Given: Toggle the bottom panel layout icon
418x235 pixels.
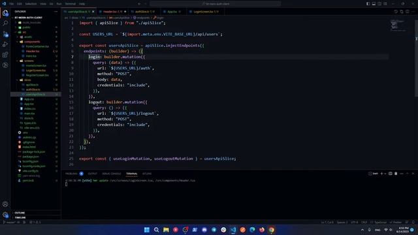Looking at the screenshot, I should [x=374, y=4].
